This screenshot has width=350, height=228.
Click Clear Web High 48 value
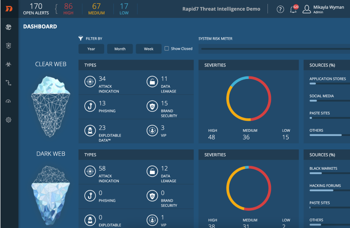click(x=211, y=137)
